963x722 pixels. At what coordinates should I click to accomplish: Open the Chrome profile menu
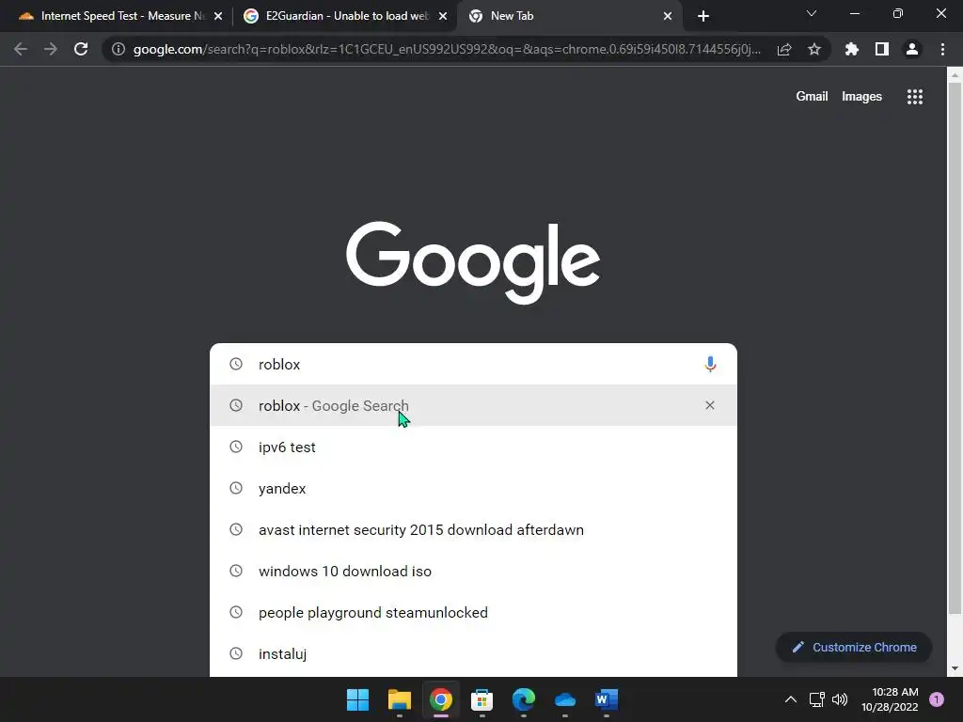tap(912, 49)
